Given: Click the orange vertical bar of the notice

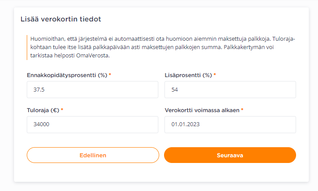Looking at the screenshot, I should pyautogui.click(x=27, y=47).
